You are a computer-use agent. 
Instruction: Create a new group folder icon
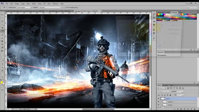coord(188,109)
